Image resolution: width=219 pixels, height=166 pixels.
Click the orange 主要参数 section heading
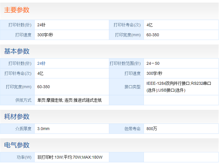[17, 10]
